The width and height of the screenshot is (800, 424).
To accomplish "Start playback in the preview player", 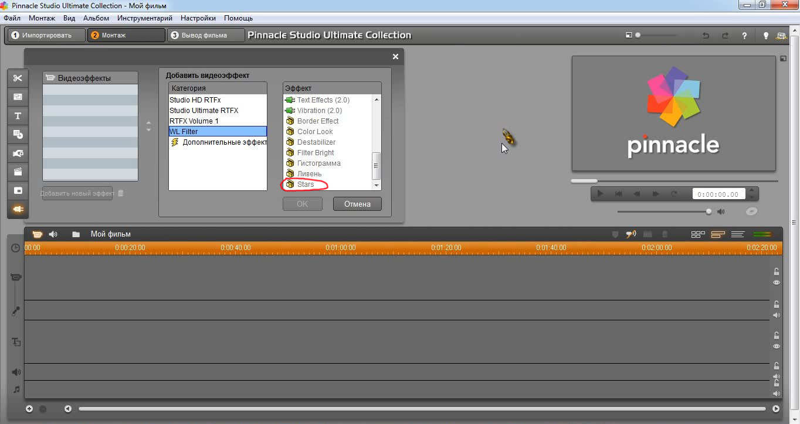I will point(599,194).
